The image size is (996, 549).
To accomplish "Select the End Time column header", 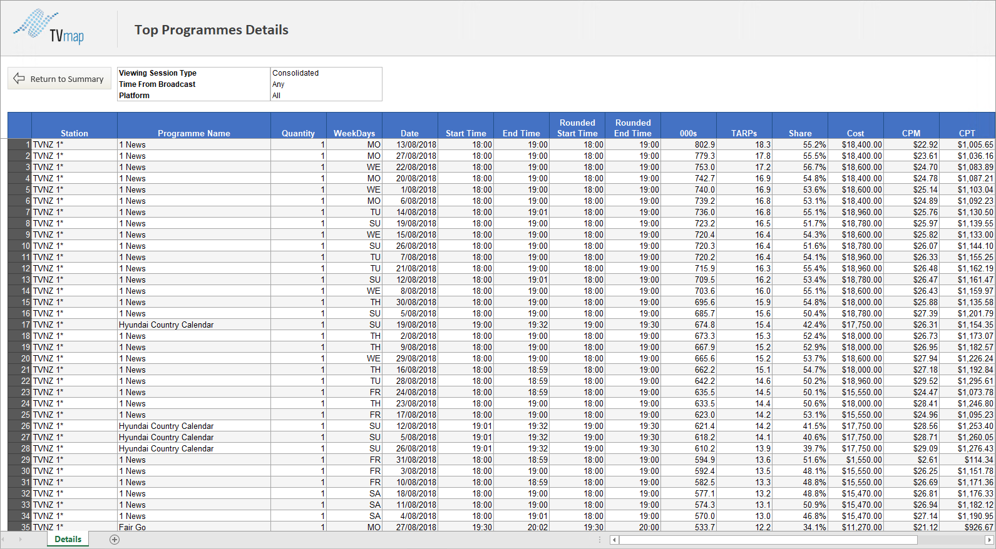I will [521, 126].
